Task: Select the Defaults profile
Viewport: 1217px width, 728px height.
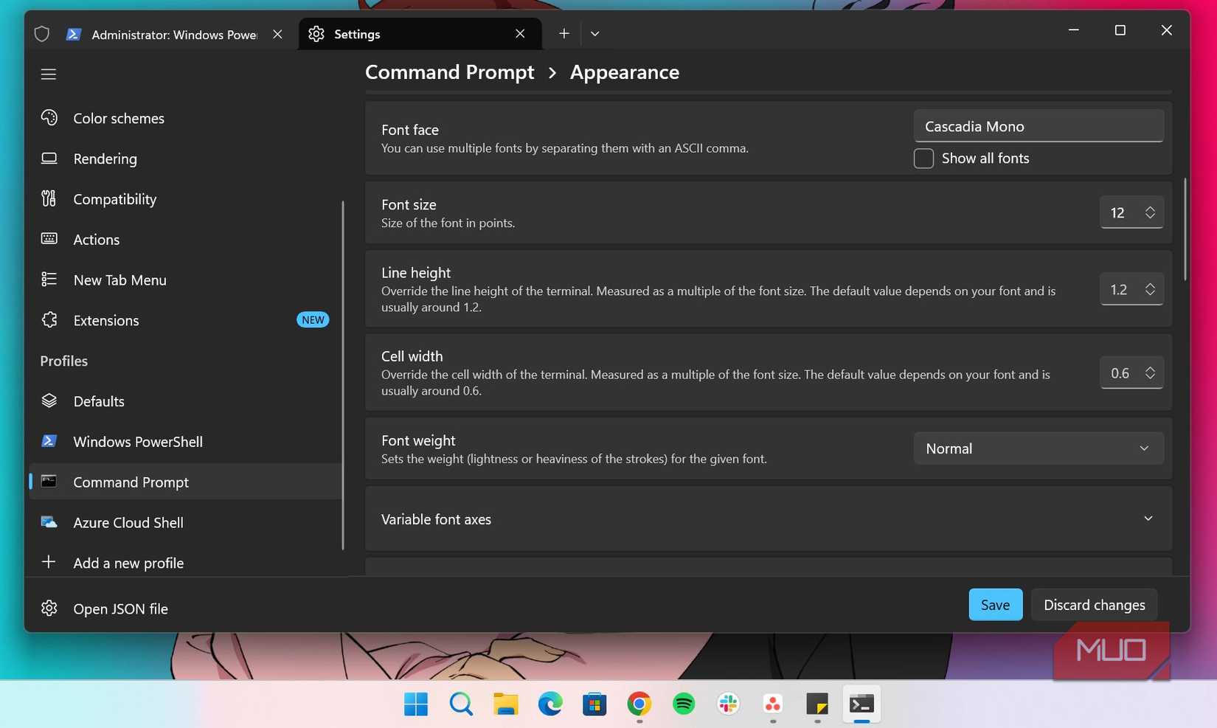Action: point(184,401)
